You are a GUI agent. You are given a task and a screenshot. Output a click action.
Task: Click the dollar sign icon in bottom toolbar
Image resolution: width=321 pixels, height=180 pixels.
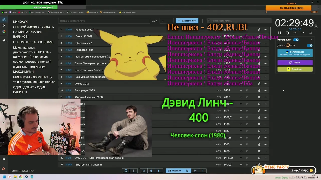tap(134, 171)
